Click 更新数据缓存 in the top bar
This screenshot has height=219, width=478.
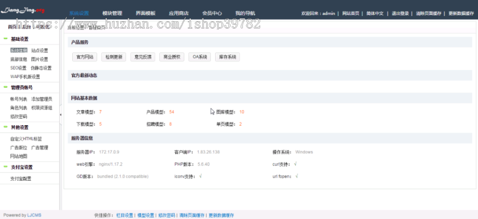pyautogui.click(x=461, y=13)
